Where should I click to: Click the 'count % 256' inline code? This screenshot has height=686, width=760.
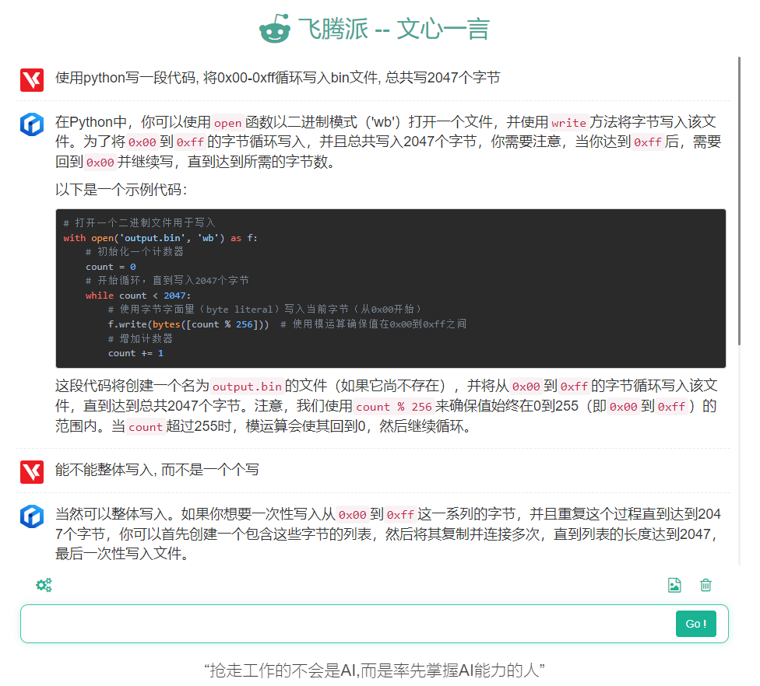tap(394, 407)
